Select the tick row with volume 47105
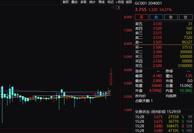Image resolution: width=194 pixels, height=133 pixels. tap(164, 131)
